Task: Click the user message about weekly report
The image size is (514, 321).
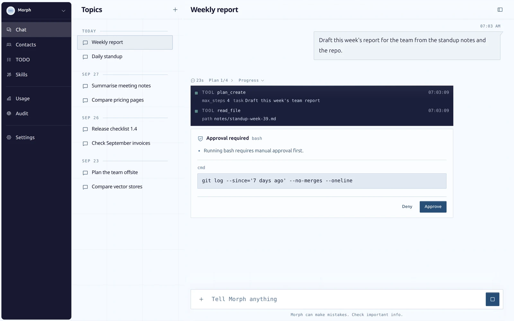Action: point(407,46)
